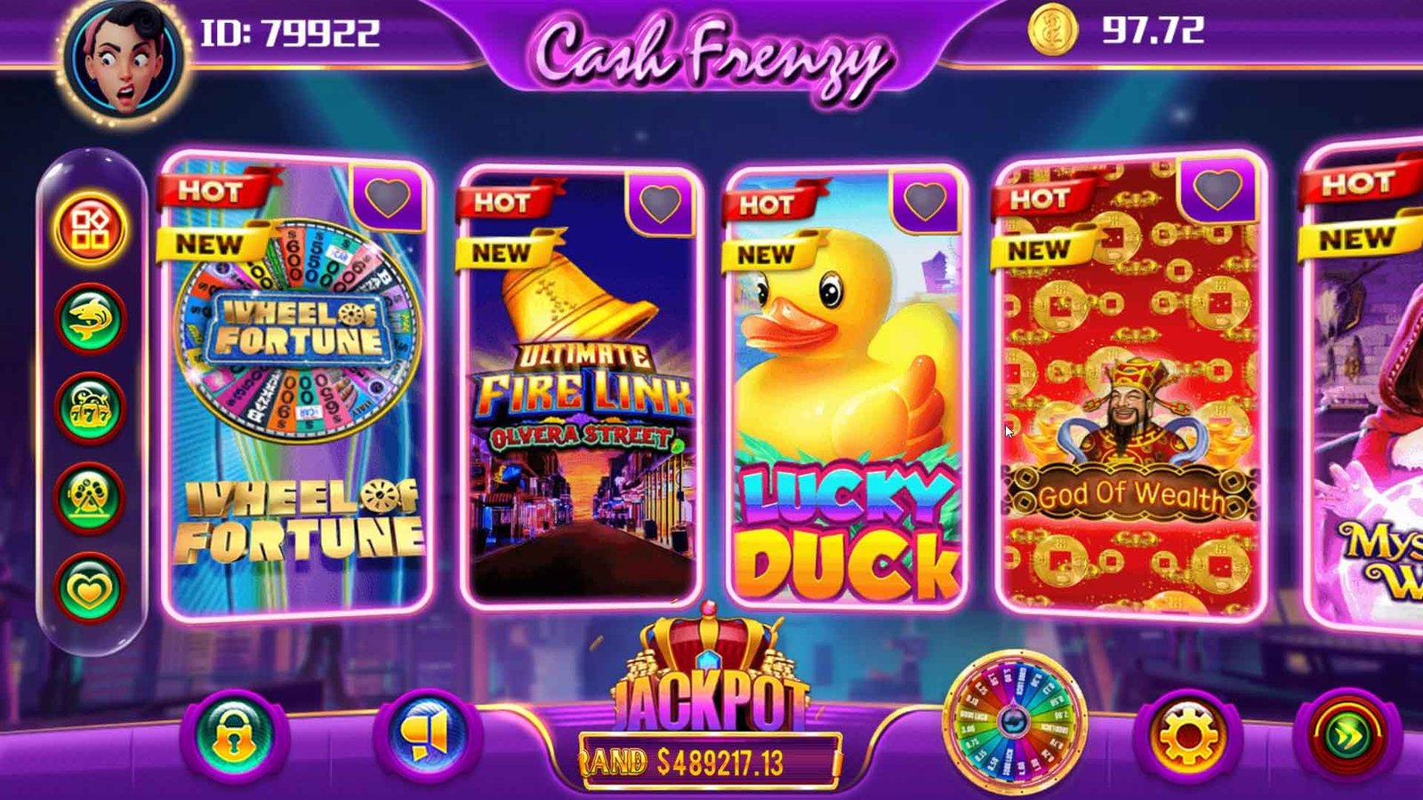This screenshot has width=1423, height=800.
Task: Choose the 777 slots category icon
Action: (90, 409)
